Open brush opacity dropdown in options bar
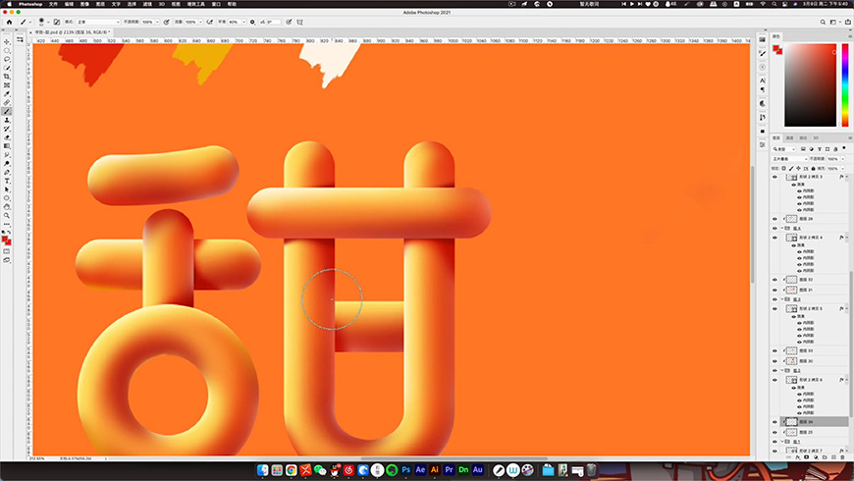 (x=157, y=23)
